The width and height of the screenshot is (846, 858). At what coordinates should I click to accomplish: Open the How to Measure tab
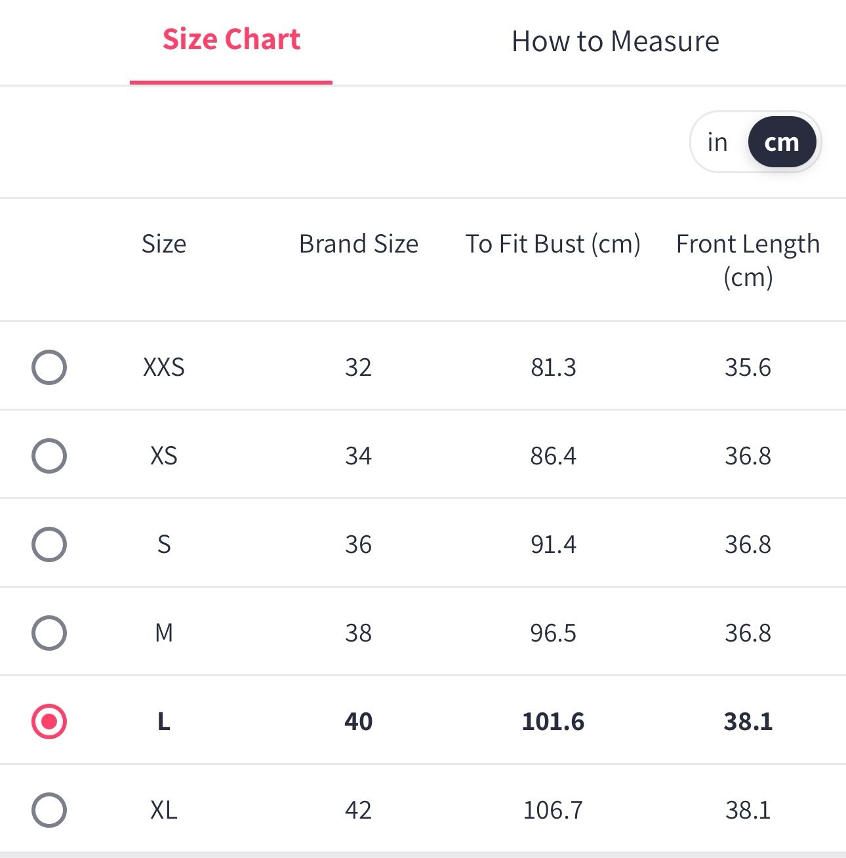614,41
